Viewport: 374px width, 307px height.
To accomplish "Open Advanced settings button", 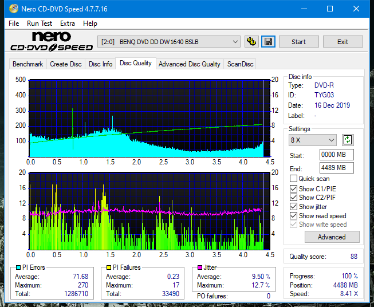I will tap(332, 237).
